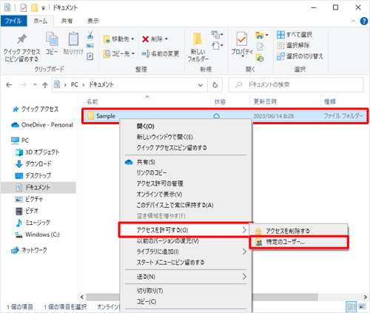The width and height of the screenshot is (370, 313).
Task: Sort by Type (種類) column header
Action: (x=329, y=101)
